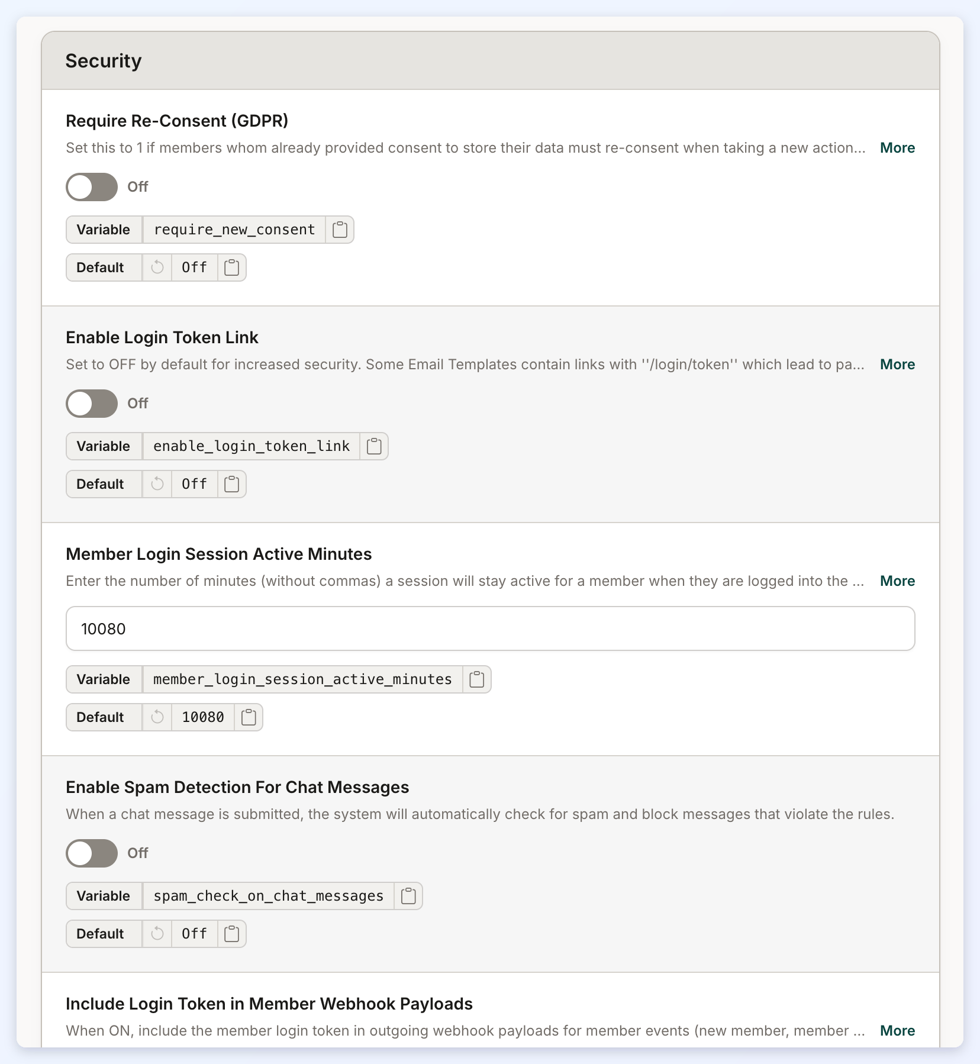The width and height of the screenshot is (980, 1064).
Task: Toggle Require Re-Consent (GDPR) switch
Action: (x=92, y=187)
